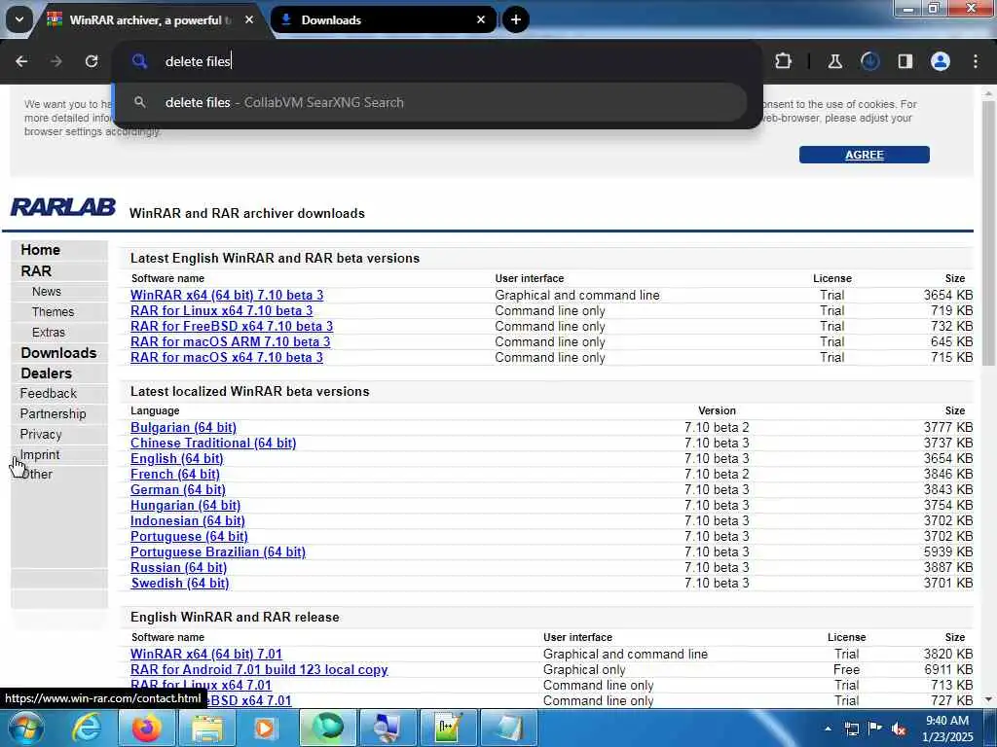997x747 pixels.
Task: Launch Firefox from the taskbar
Action: 147,728
